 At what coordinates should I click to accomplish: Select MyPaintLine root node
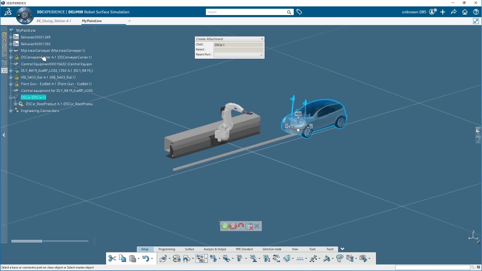(26, 31)
